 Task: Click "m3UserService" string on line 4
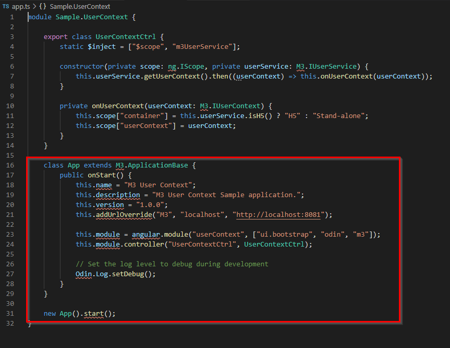point(202,47)
